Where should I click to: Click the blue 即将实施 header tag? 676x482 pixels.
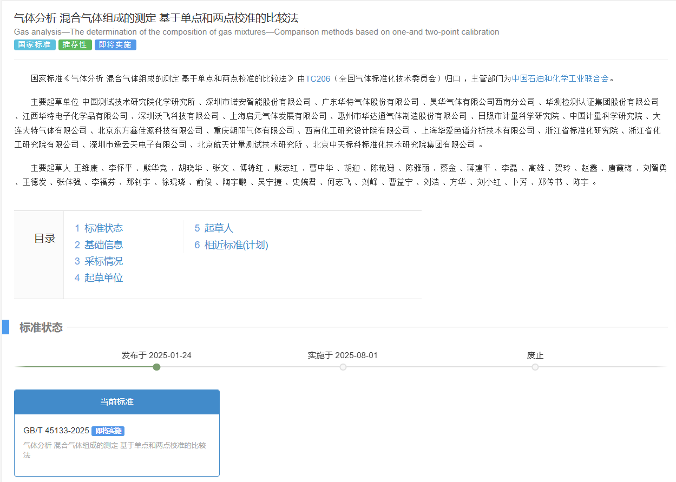pos(115,45)
